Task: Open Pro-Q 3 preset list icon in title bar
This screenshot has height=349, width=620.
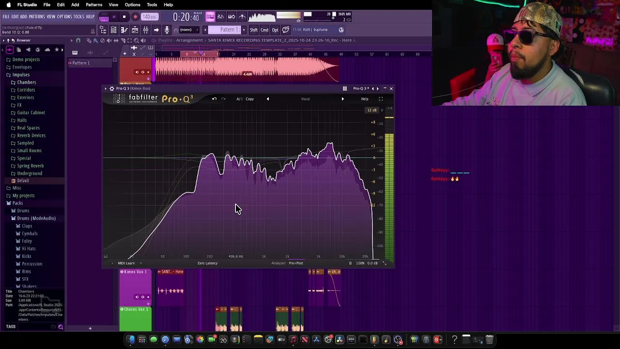Action: 345,89
